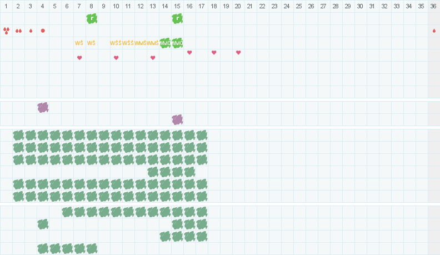Viewport: 440px width, 255px height.
Task: Select the shaded day 36 column header
Action: pos(434,6)
